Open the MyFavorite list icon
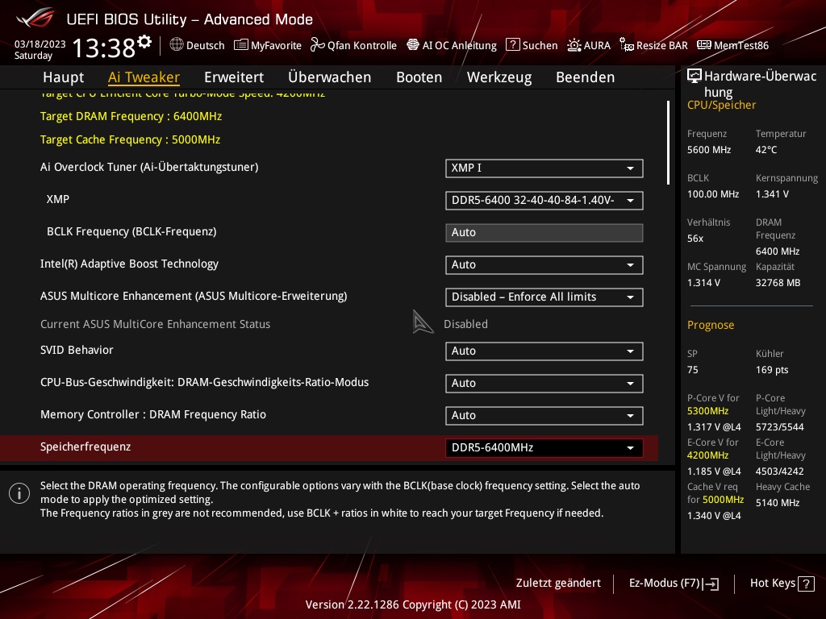826x619 pixels. pos(240,45)
